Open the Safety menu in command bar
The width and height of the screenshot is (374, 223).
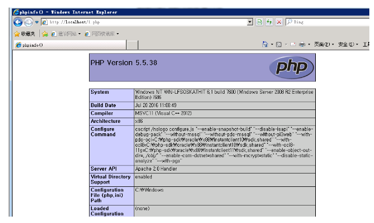348,44
